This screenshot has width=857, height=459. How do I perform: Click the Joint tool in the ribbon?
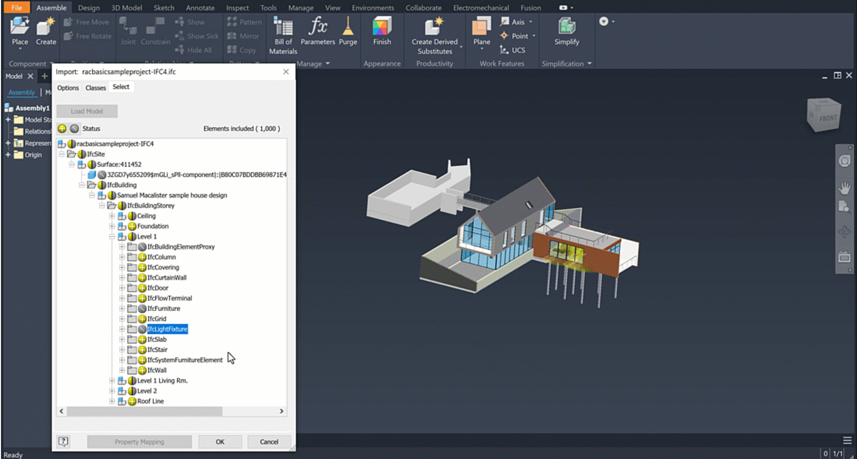pyautogui.click(x=128, y=31)
